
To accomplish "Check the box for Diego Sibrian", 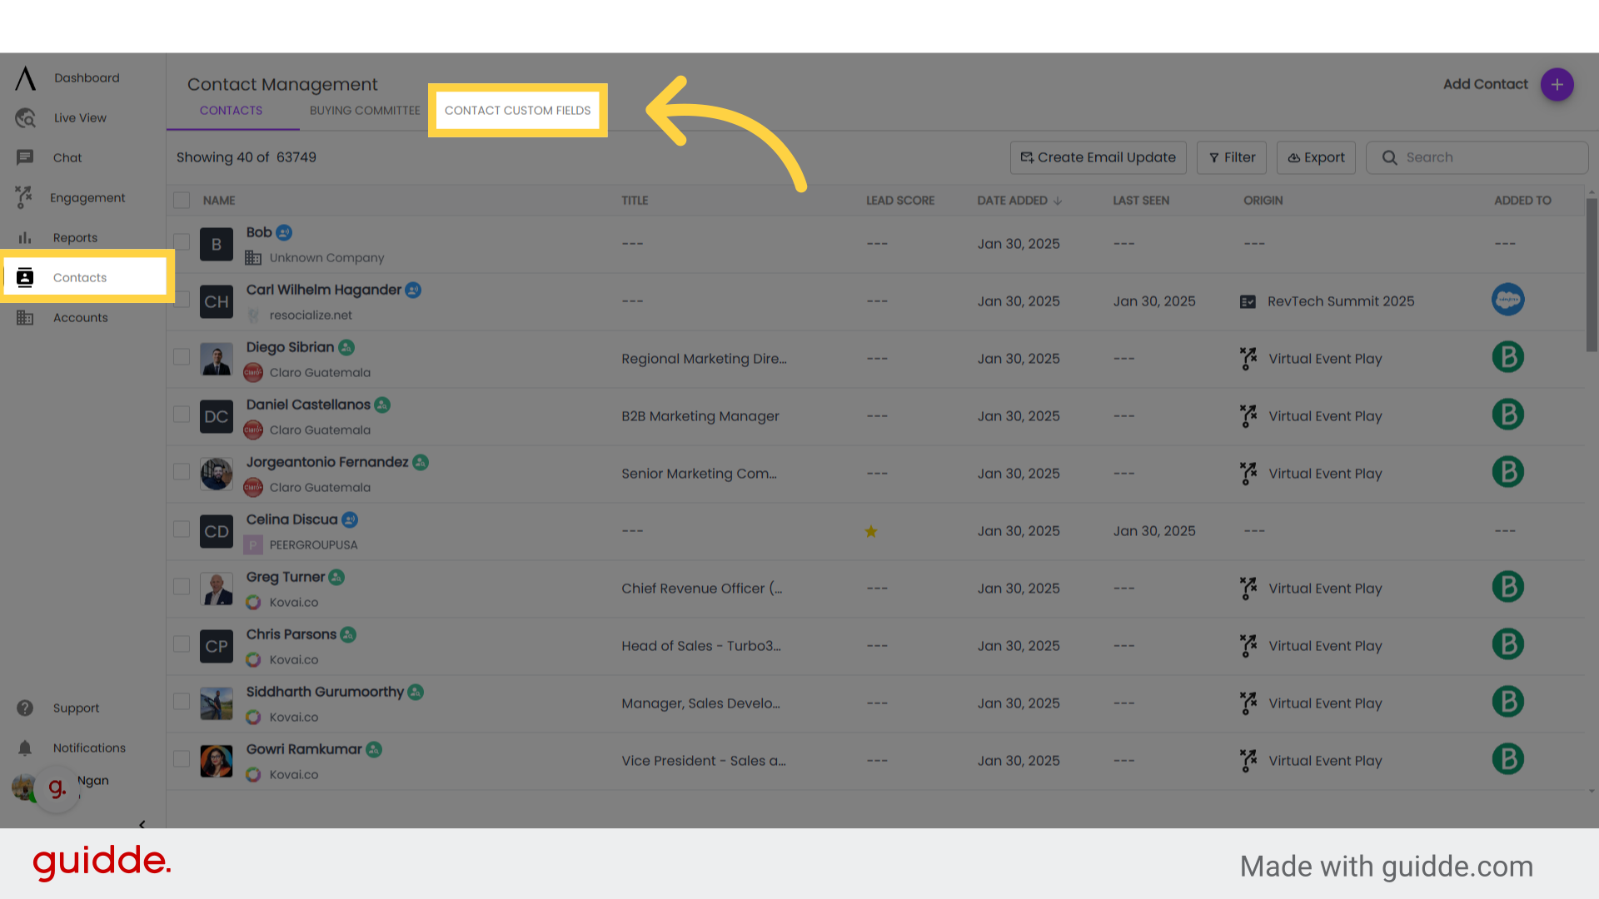I will click(182, 357).
